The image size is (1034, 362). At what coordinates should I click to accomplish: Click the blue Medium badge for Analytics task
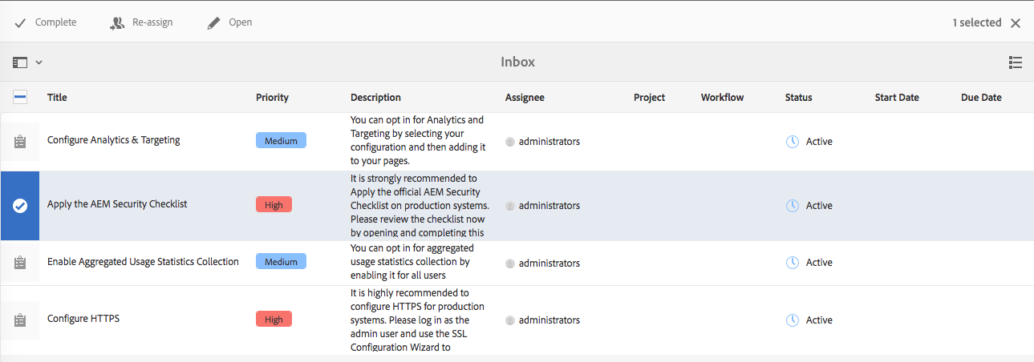click(x=281, y=141)
